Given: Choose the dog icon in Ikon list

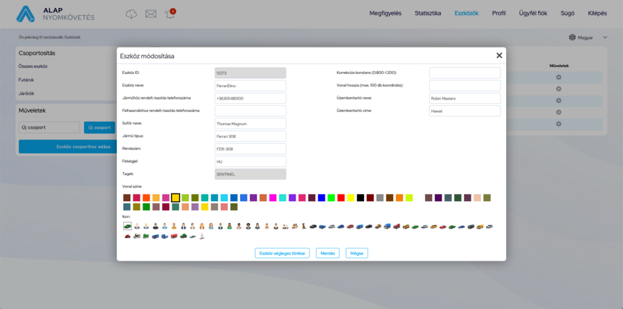Looking at the screenshot, I should 304,226.
